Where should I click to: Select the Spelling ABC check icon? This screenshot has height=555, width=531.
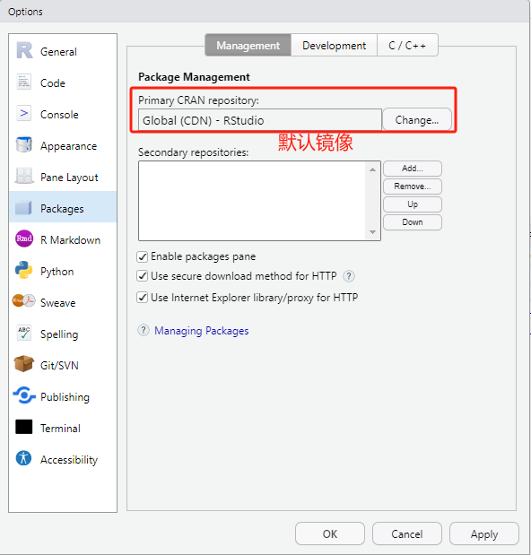(24, 333)
